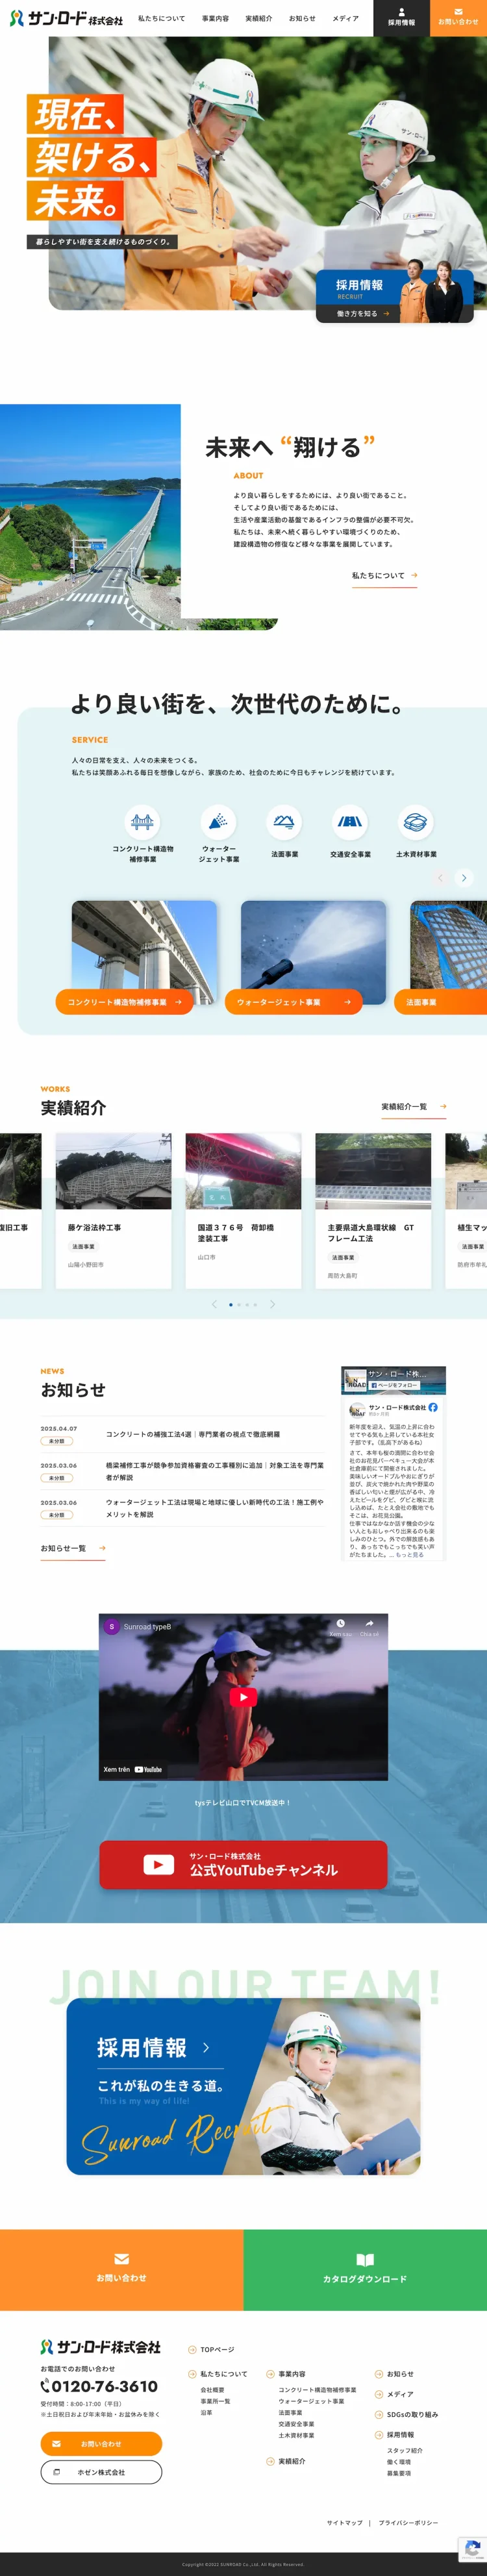Screen dimensions: 487x2576
Task: Open the 国道３７６号 荷卸橋塗装工事 card
Action: click(x=243, y=1211)
